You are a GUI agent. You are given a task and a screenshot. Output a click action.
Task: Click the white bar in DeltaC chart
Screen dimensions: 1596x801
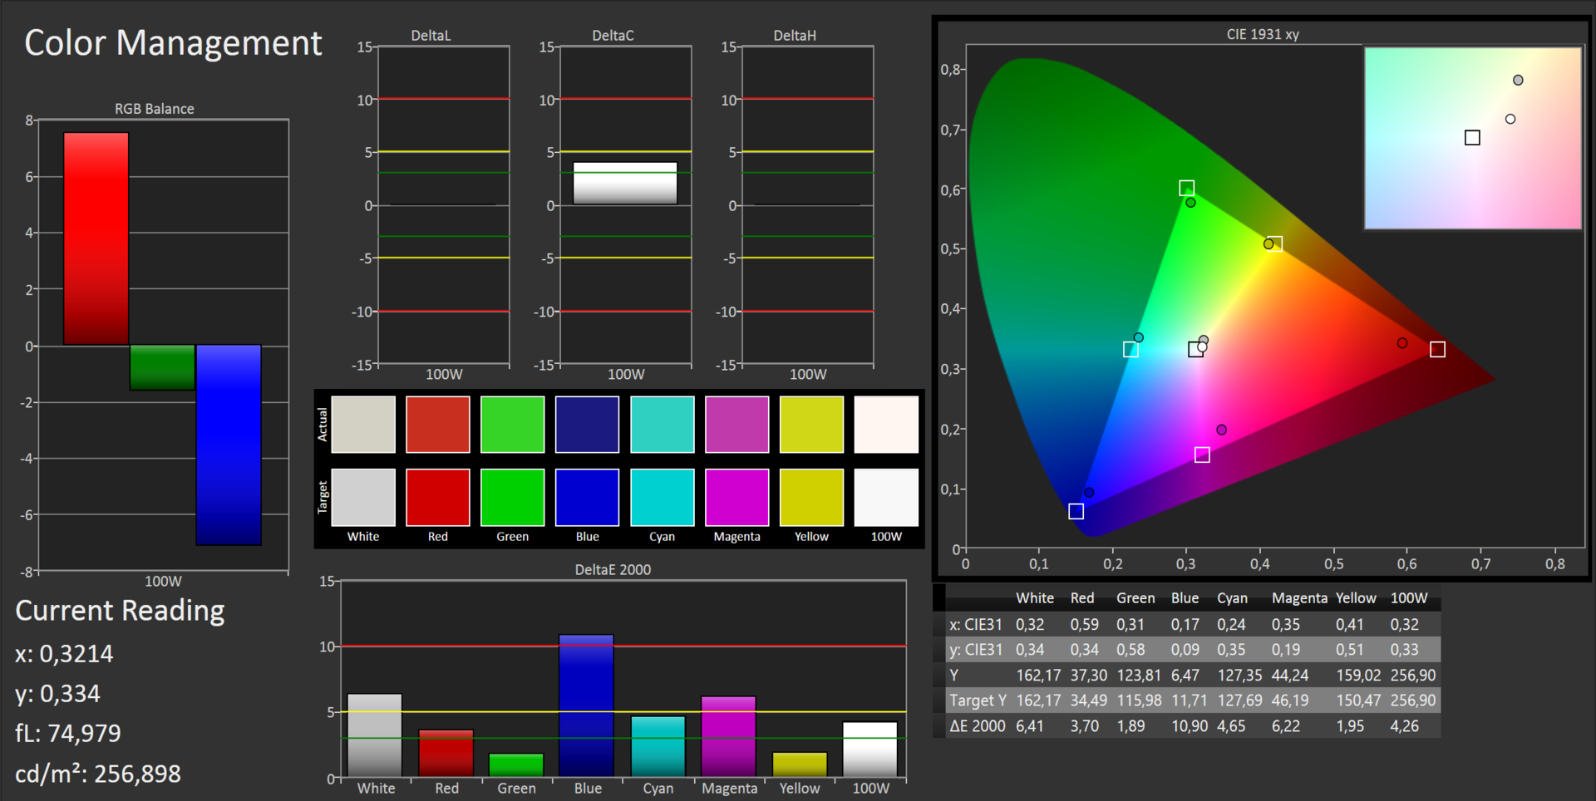[625, 183]
